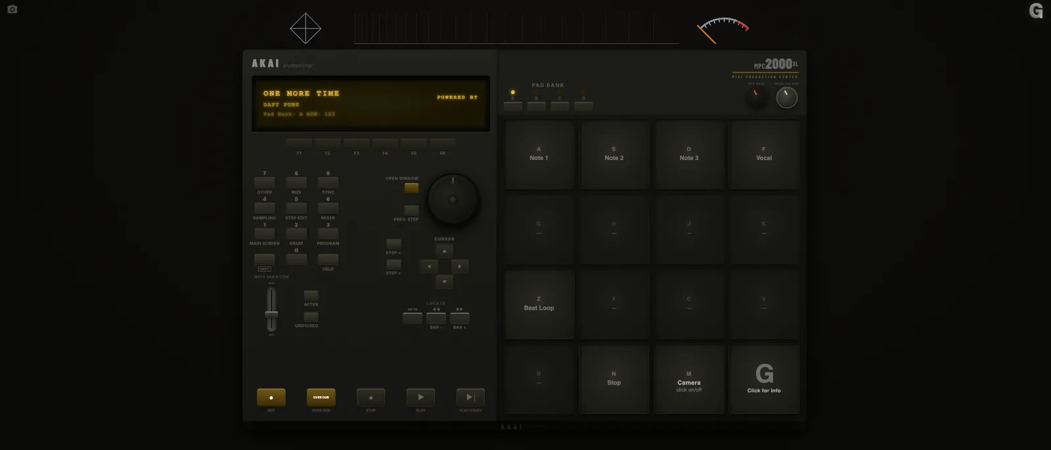Select Pad Bank D
Viewport: 1051px width, 450px height.
583,106
